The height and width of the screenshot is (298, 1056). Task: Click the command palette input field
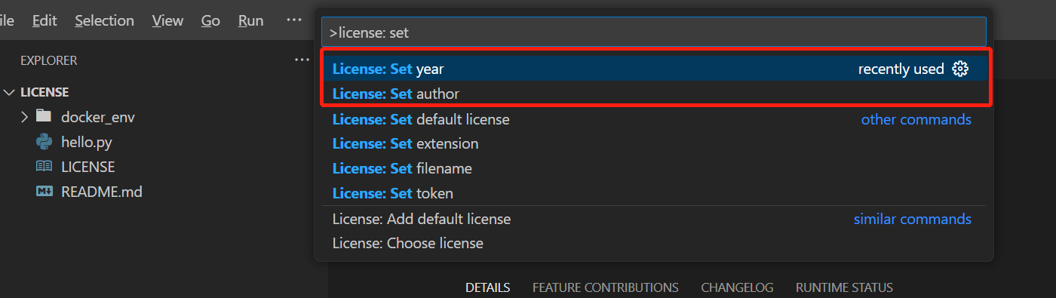point(654,32)
